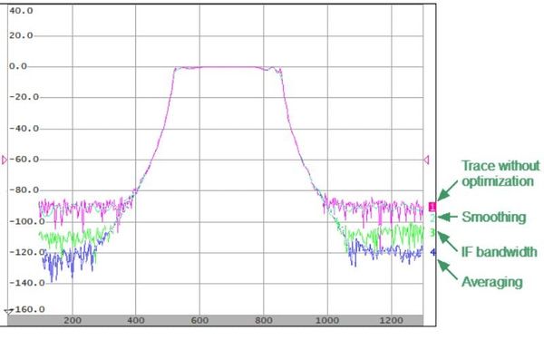
Task: Click the -80.0 y-axis label
Action: coord(24,190)
